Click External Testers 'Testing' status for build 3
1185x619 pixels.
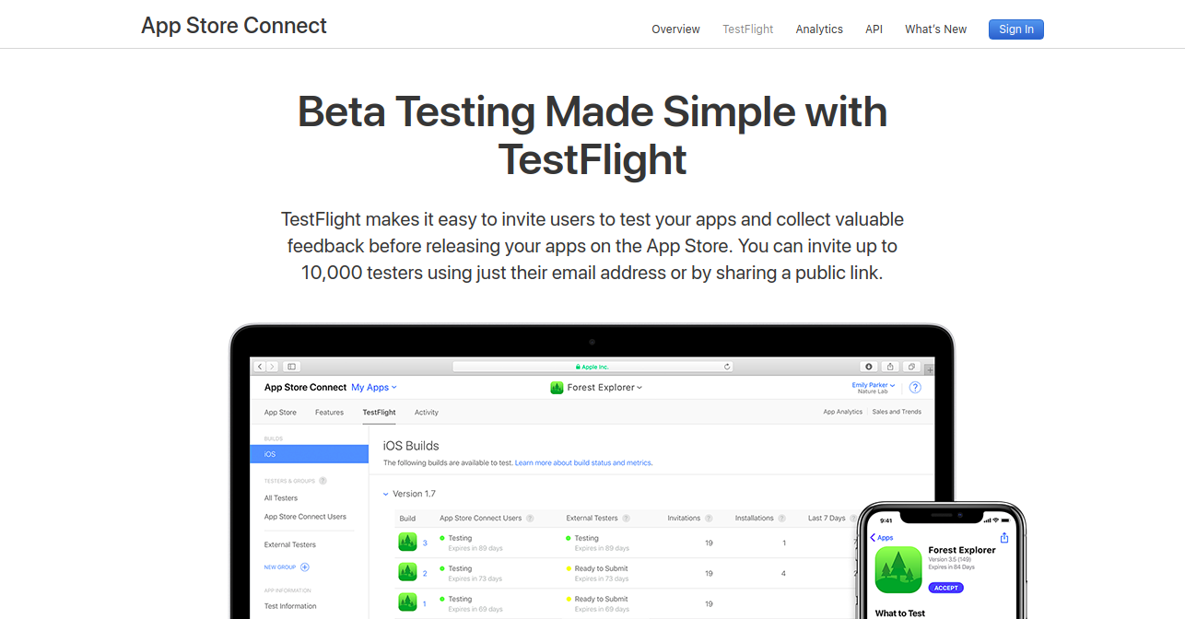click(x=586, y=538)
